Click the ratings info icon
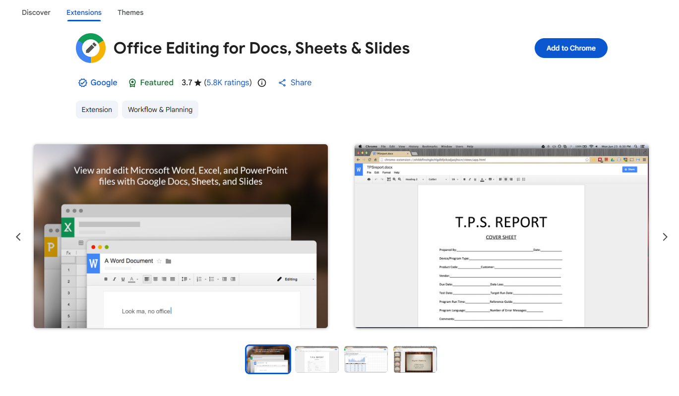 (262, 83)
